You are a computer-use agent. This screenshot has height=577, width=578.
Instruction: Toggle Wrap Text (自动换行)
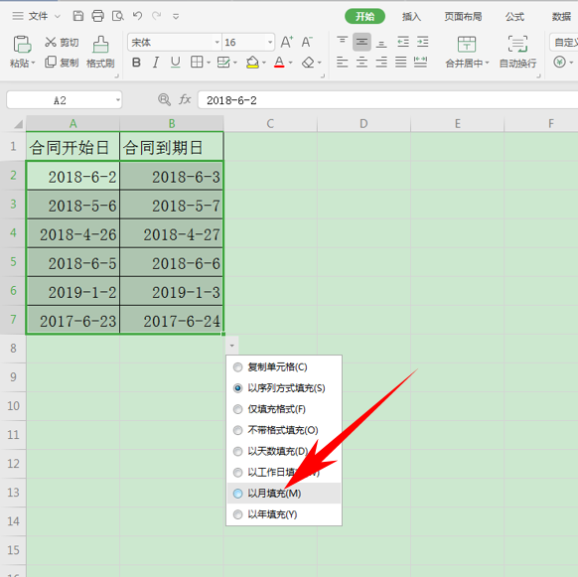click(517, 52)
